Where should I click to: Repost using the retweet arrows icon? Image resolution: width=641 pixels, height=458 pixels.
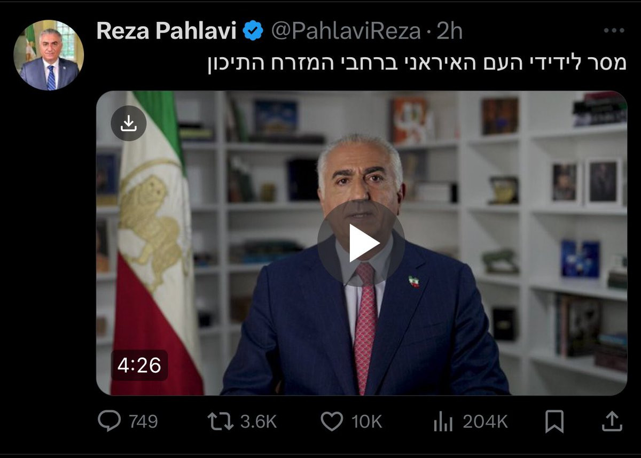(x=220, y=422)
